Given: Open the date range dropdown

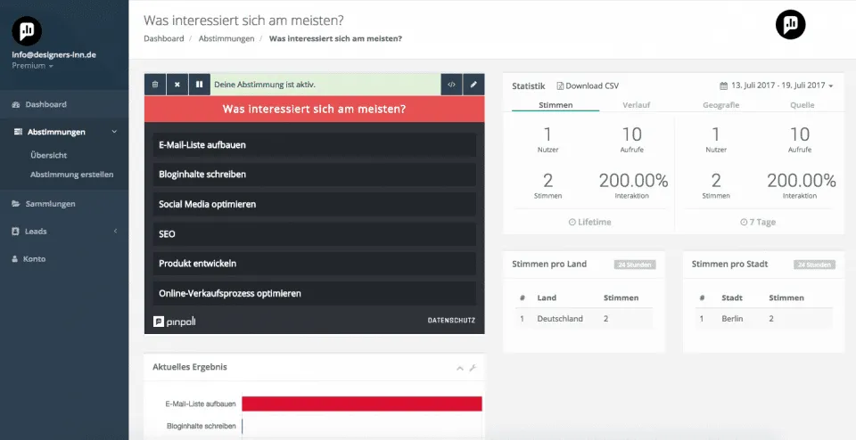Looking at the screenshot, I should [776, 86].
